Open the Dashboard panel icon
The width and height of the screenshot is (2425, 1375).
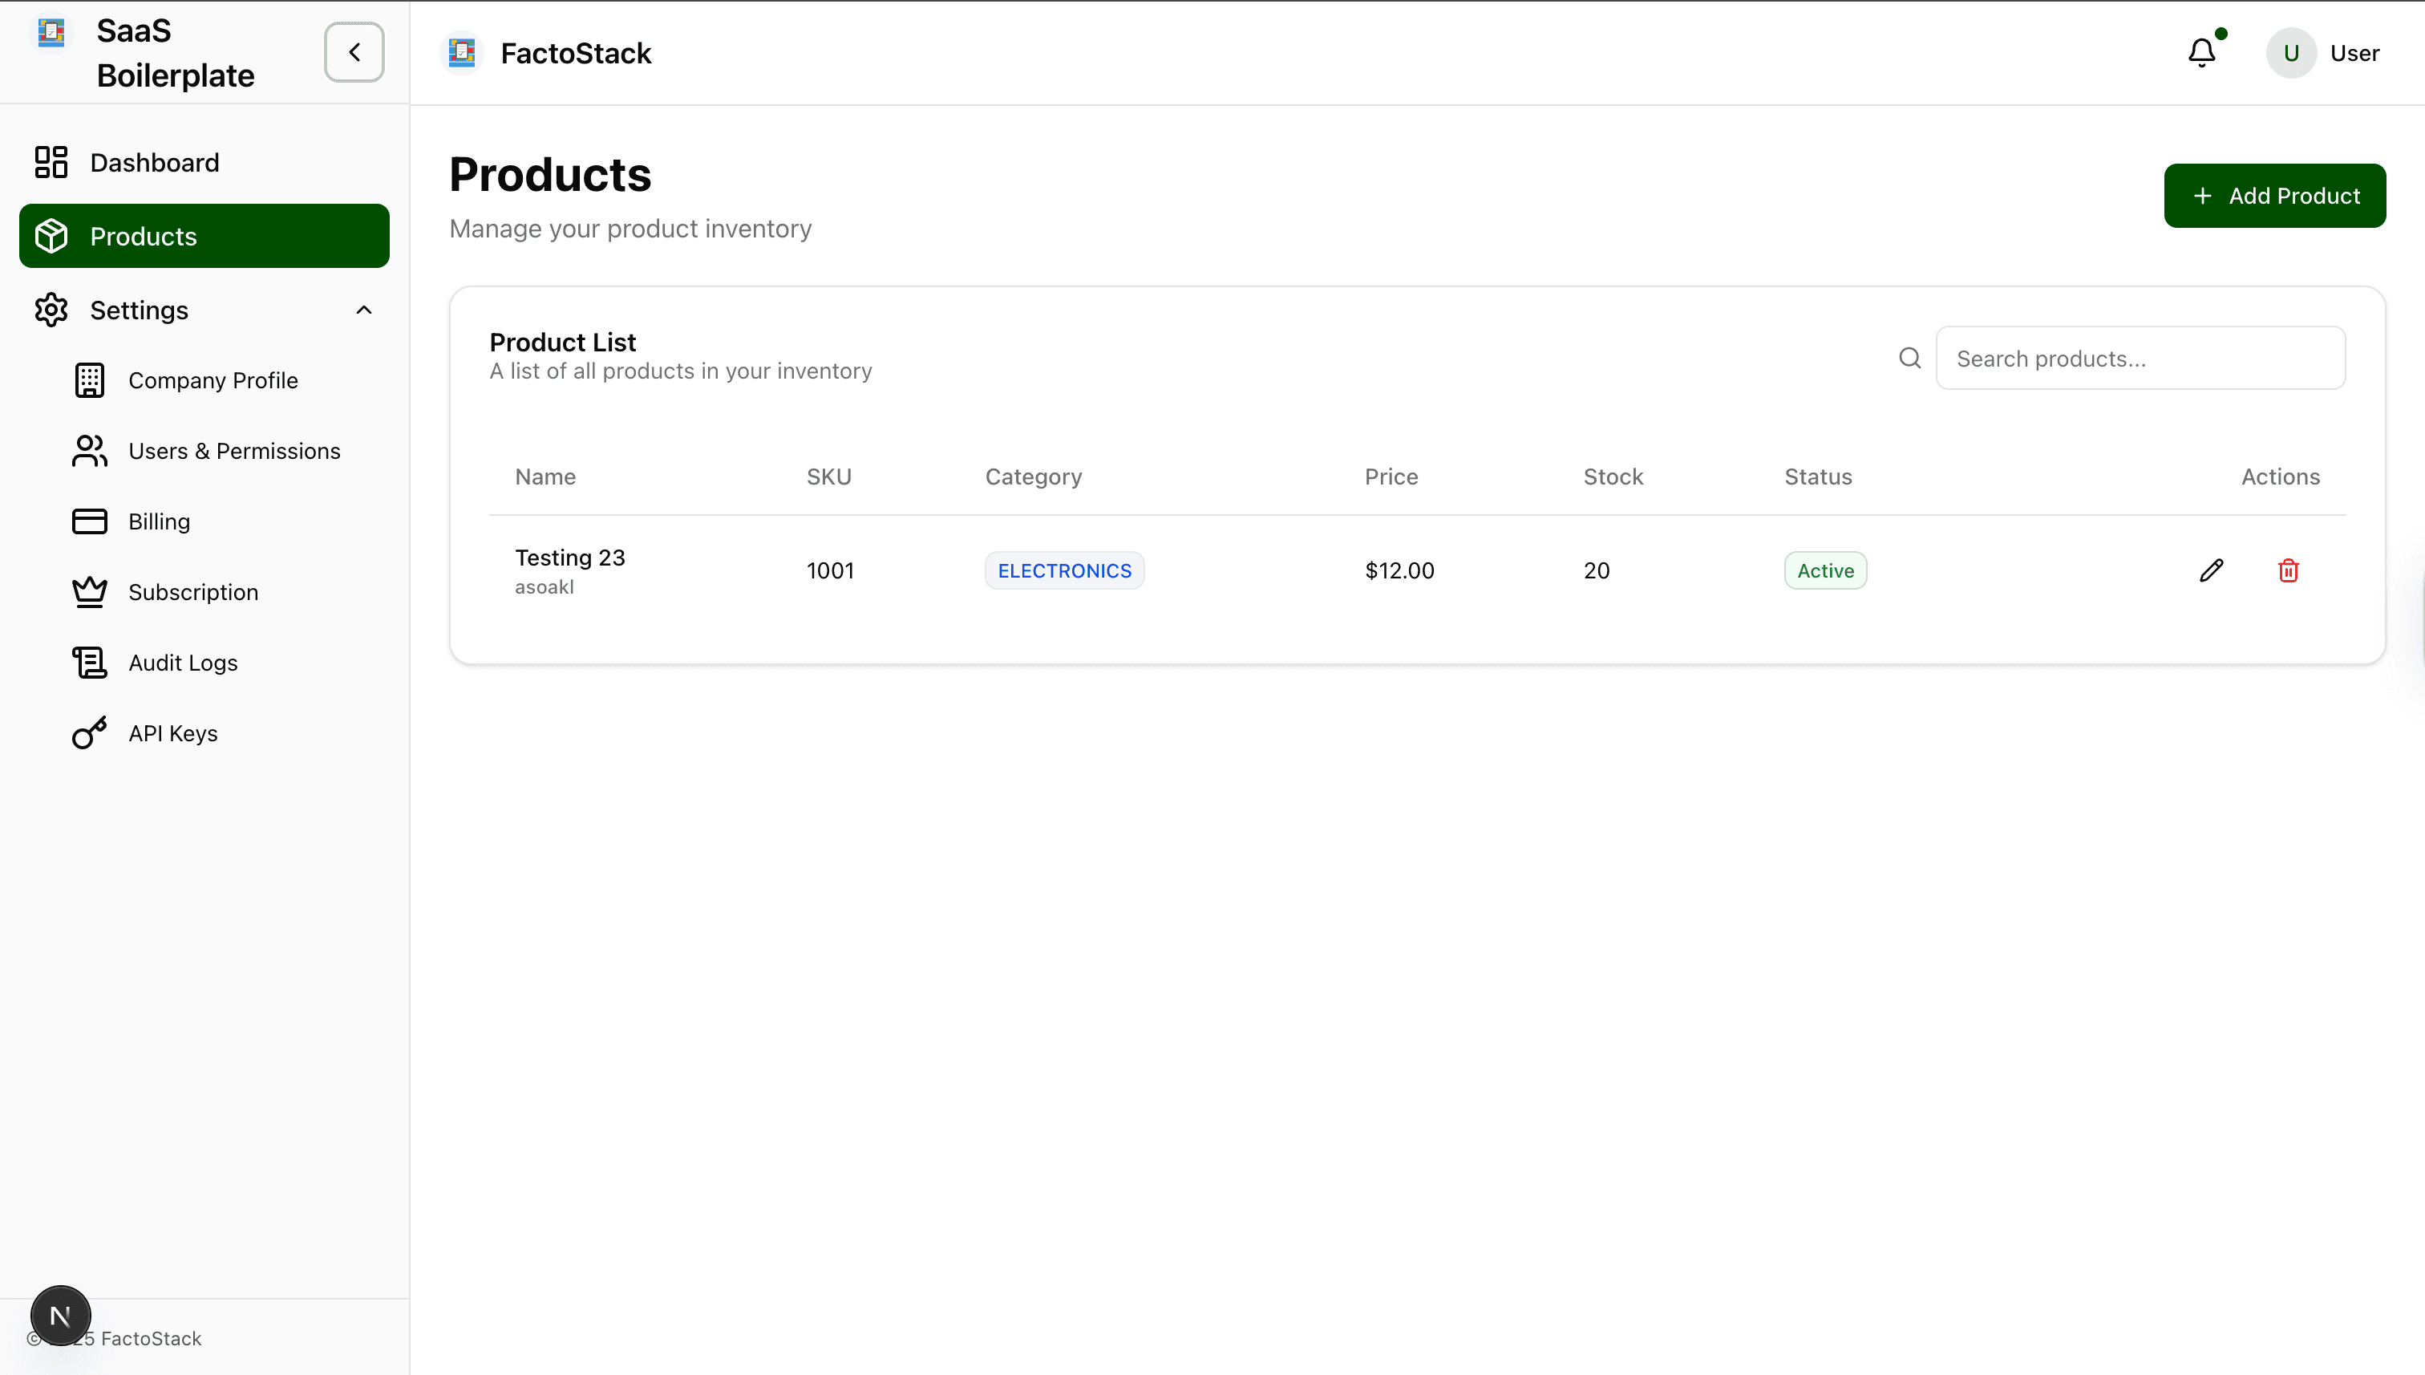coord(51,161)
